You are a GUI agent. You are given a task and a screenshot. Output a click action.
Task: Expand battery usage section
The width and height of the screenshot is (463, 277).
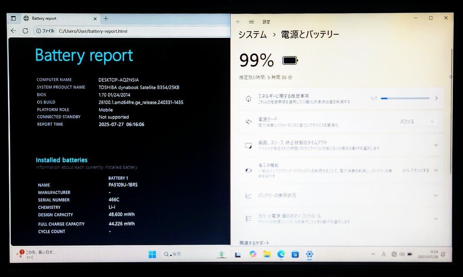(341, 195)
